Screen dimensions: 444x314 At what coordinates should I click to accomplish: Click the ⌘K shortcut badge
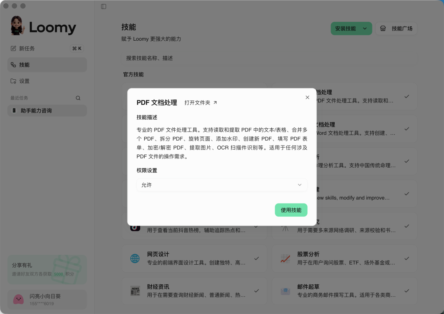pos(76,48)
